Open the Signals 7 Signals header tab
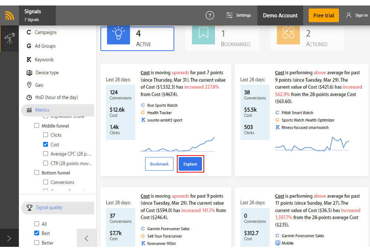Viewport: 370px width, 252px height. 37,16
